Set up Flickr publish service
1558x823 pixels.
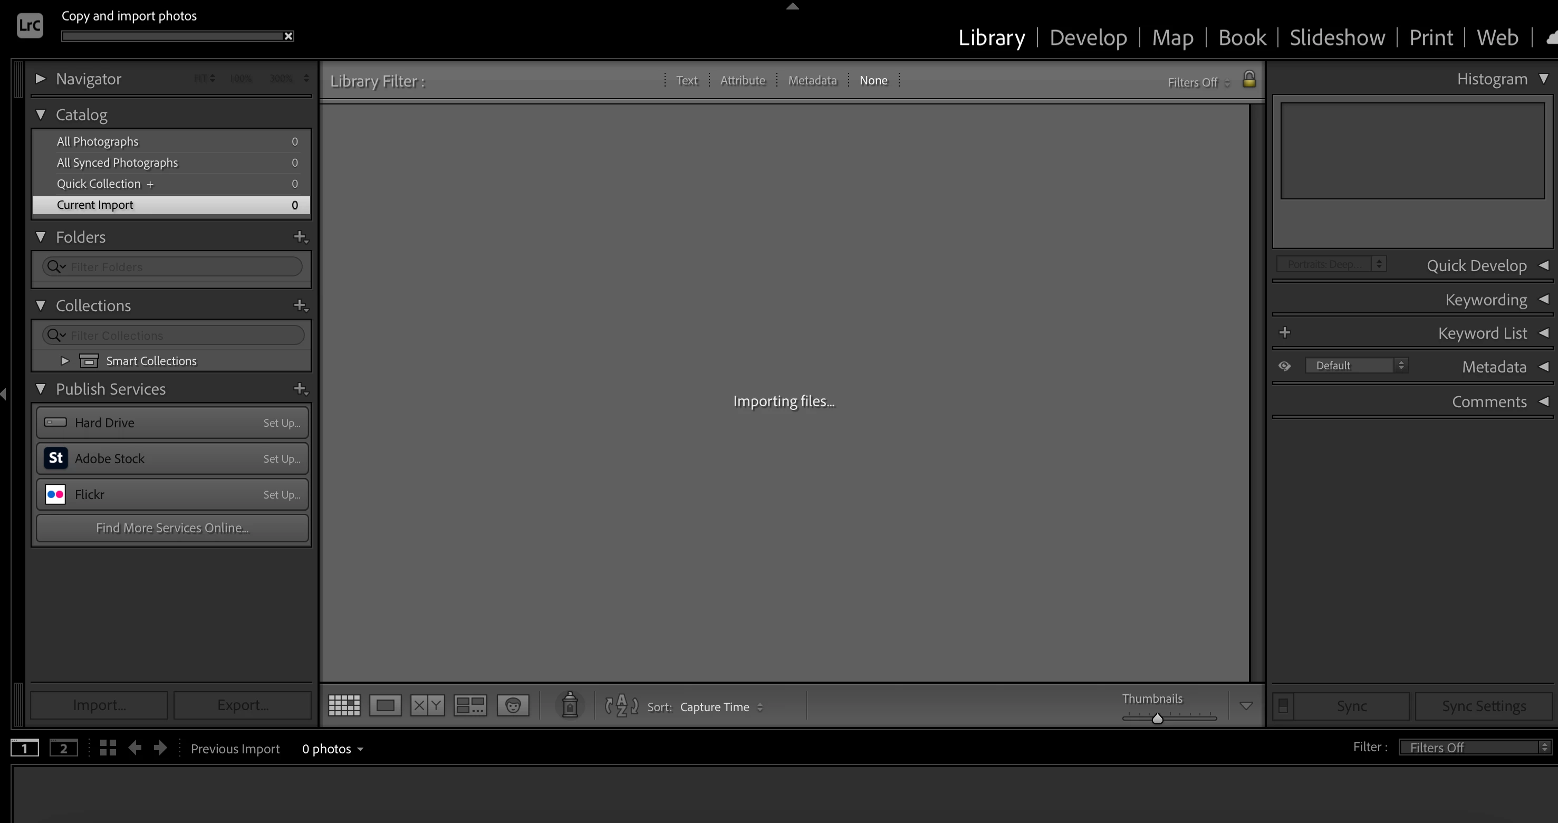tap(281, 495)
